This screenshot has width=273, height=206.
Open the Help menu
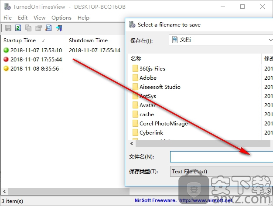(x=83, y=18)
